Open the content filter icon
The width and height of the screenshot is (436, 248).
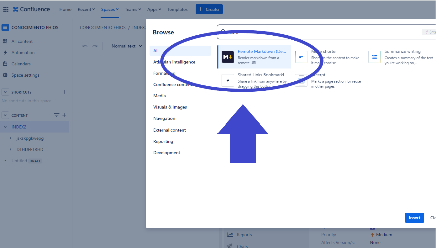pyautogui.click(x=57, y=115)
